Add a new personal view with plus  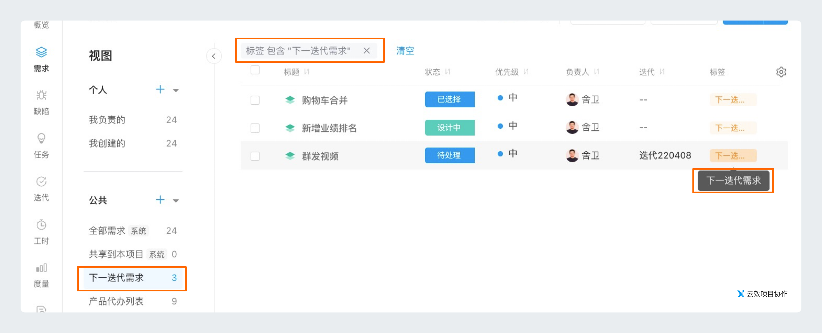click(x=160, y=89)
